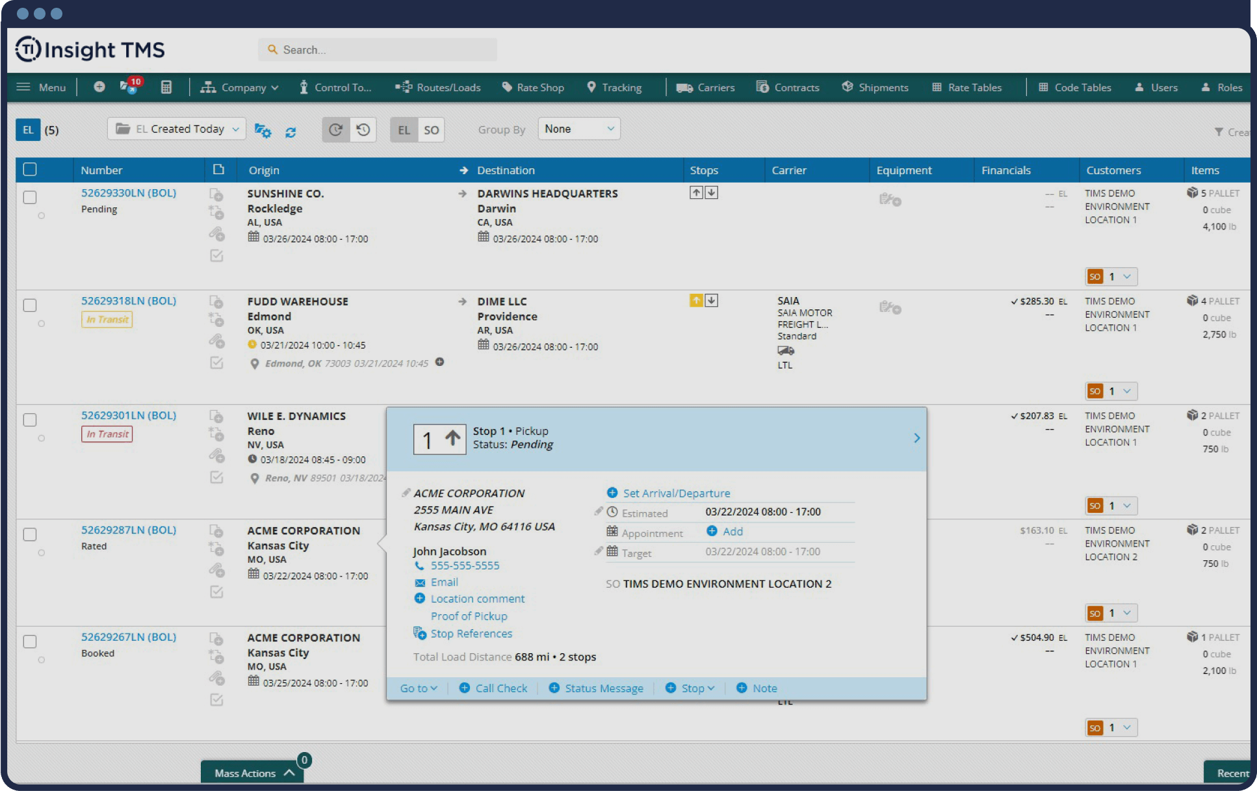The width and height of the screenshot is (1257, 791).
Task: Check the checkbox for load 52629318LN
Action: click(x=30, y=305)
